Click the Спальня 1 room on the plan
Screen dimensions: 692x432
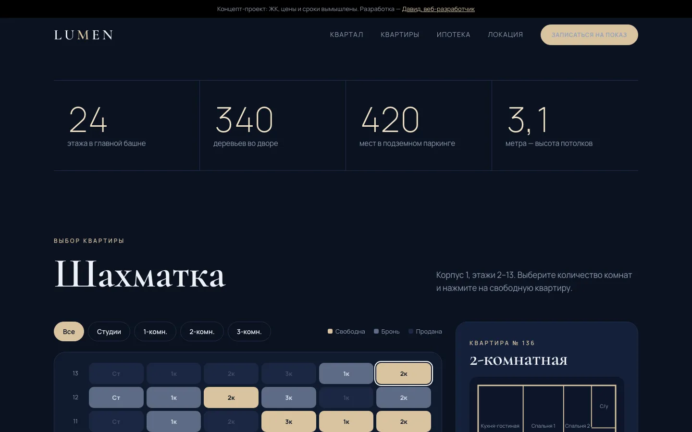coord(543,408)
